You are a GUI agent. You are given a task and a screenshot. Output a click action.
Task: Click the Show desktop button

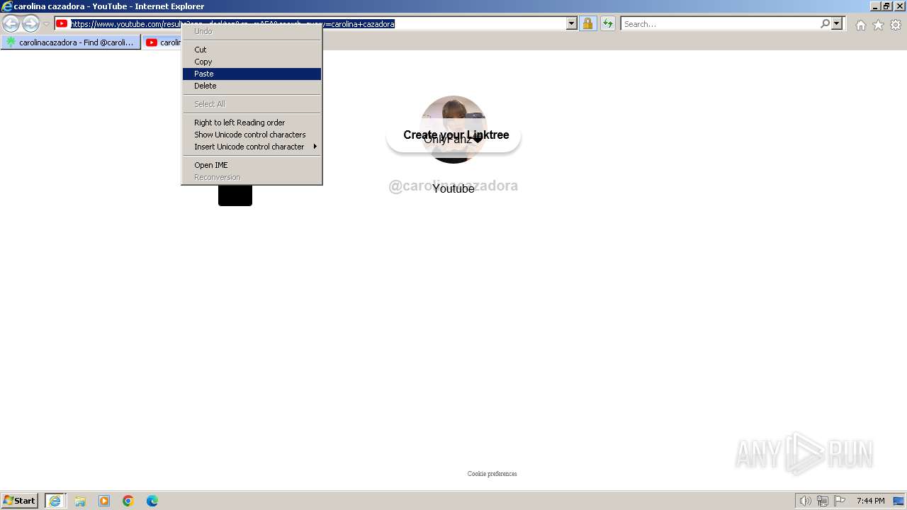click(898, 501)
